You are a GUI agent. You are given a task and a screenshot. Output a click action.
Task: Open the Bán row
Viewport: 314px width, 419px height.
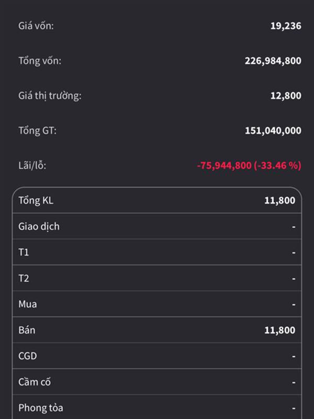point(157,330)
